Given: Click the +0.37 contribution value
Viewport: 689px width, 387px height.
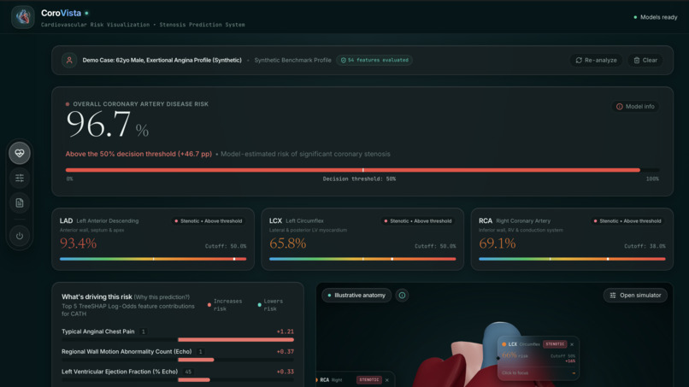Looking at the screenshot, I should [x=286, y=352].
